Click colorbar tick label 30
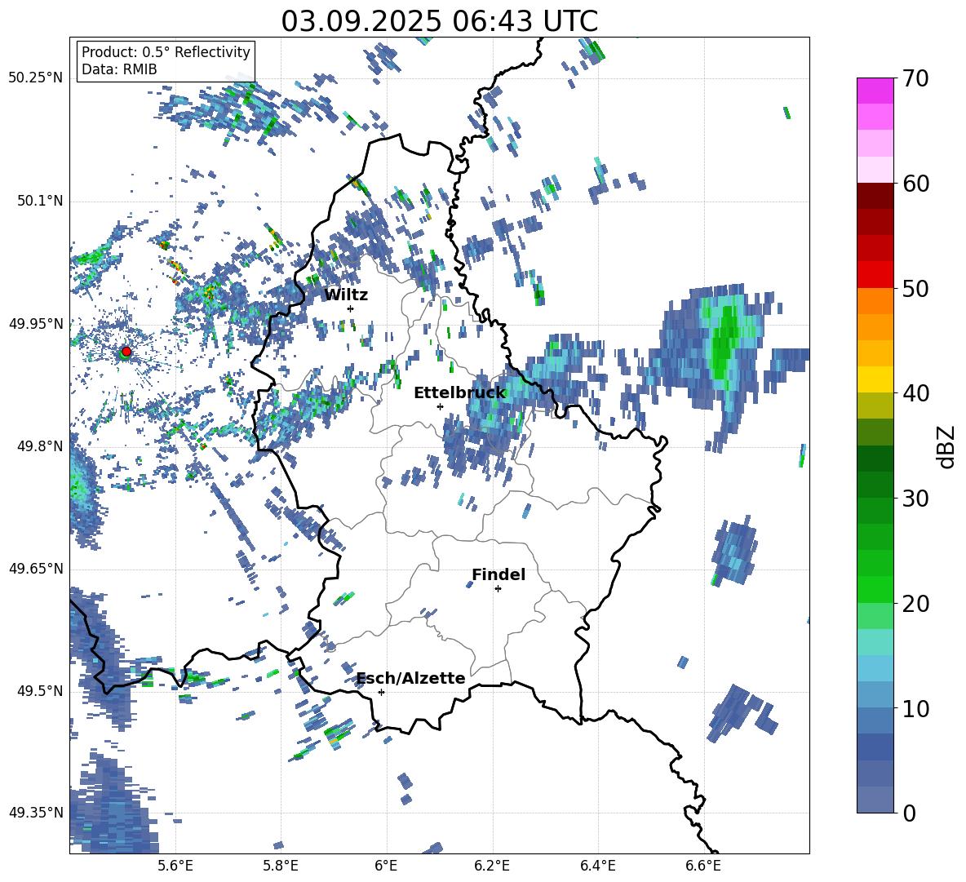This screenshot has height=882, width=966. pos(915,499)
